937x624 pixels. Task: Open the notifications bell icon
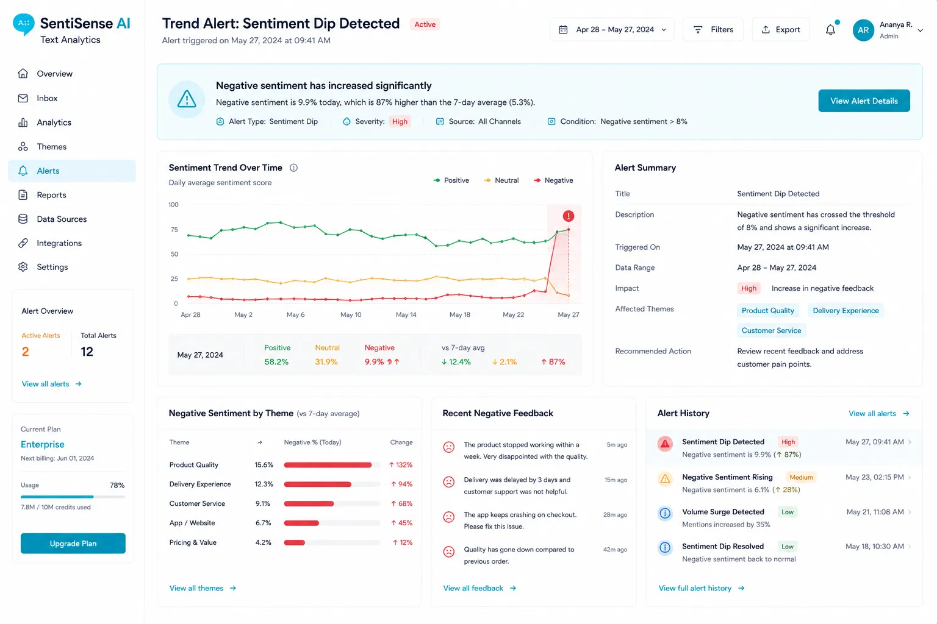tap(830, 29)
